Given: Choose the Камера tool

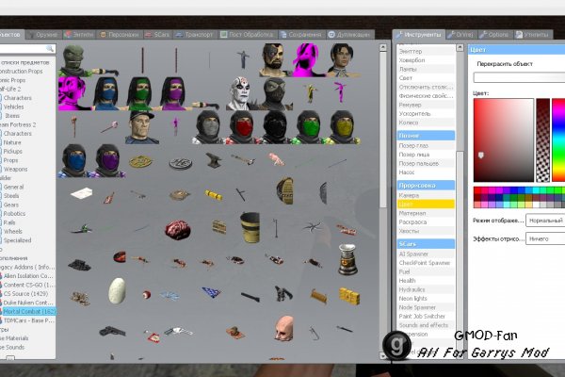Looking at the screenshot, I should click(x=426, y=195).
